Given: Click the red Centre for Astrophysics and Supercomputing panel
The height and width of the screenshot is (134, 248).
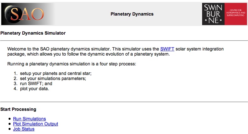Looking at the screenshot, I should pyautogui.click(x=236, y=14).
